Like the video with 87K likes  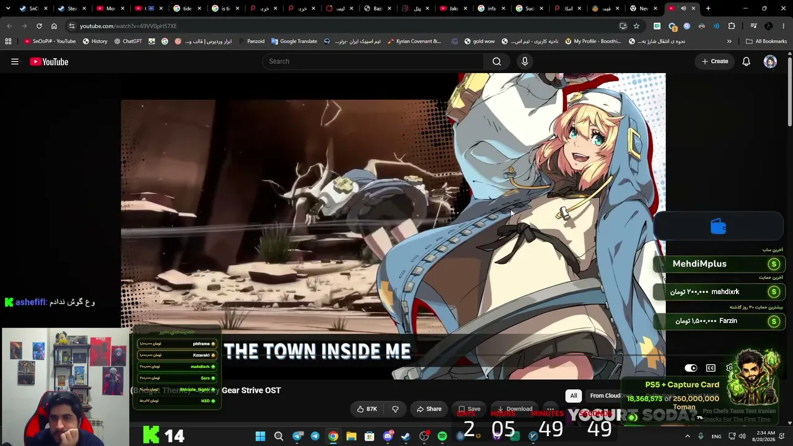367,409
